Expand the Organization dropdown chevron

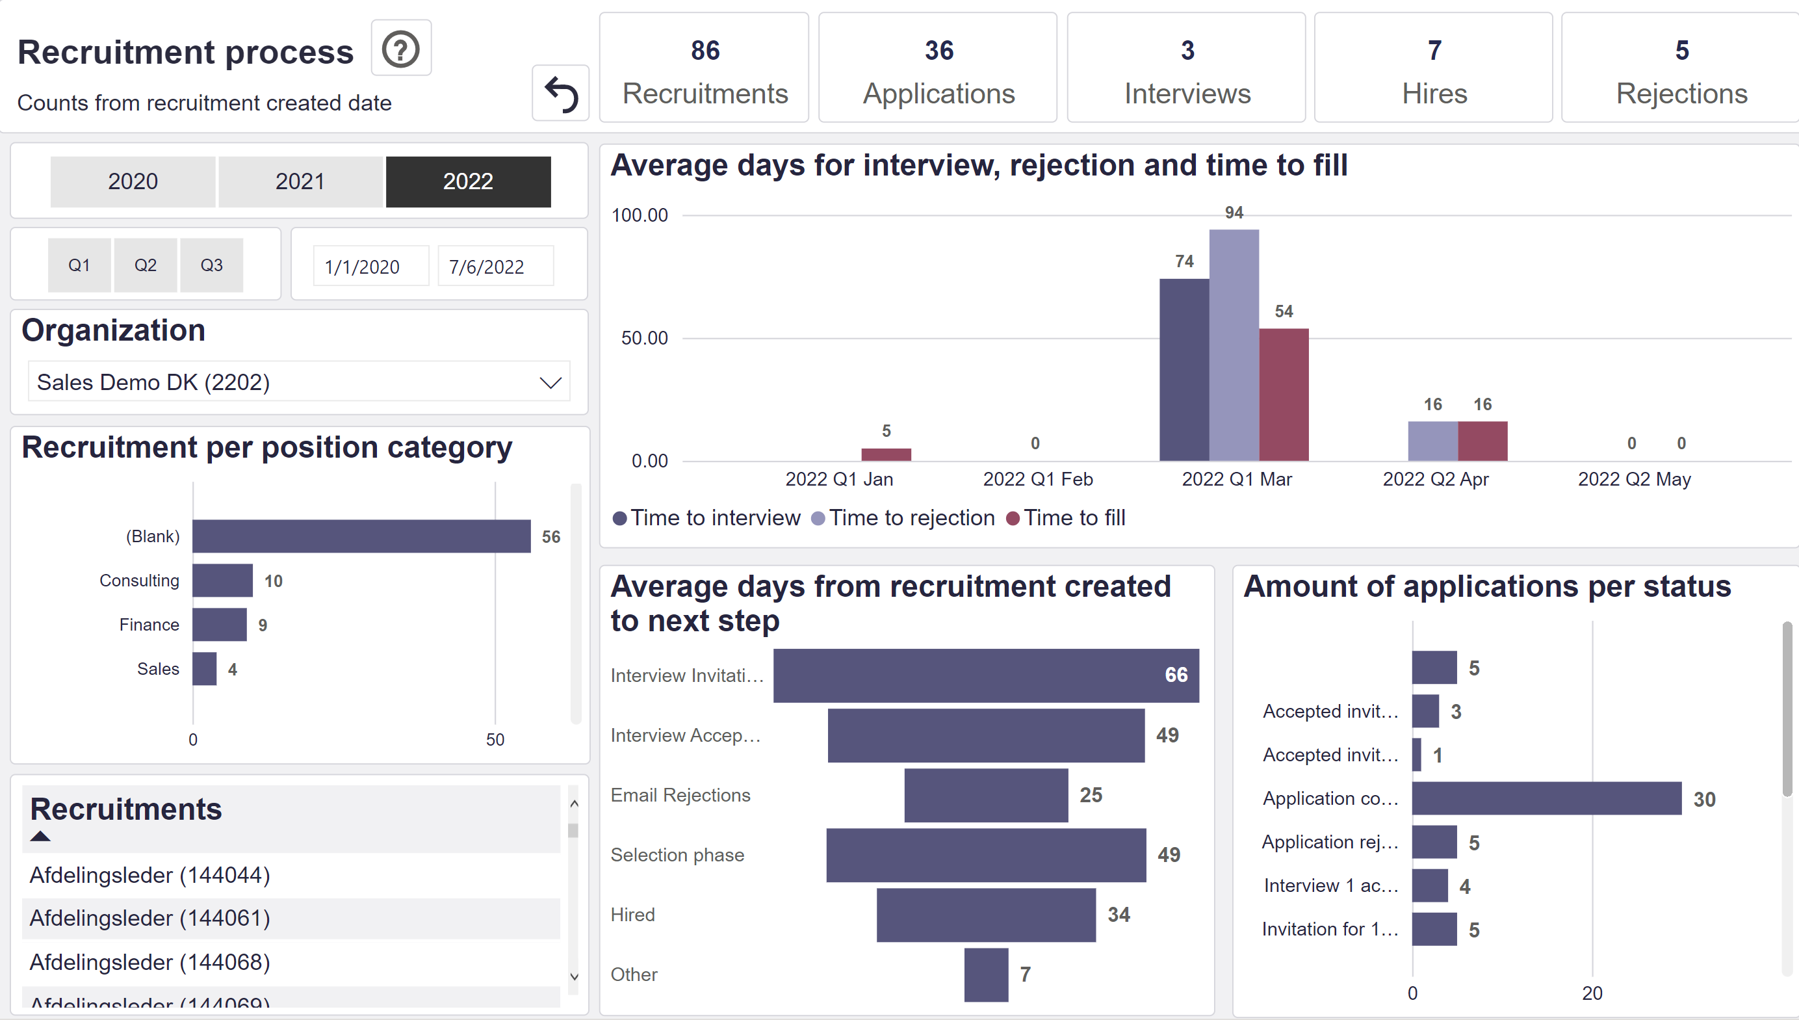coord(551,382)
